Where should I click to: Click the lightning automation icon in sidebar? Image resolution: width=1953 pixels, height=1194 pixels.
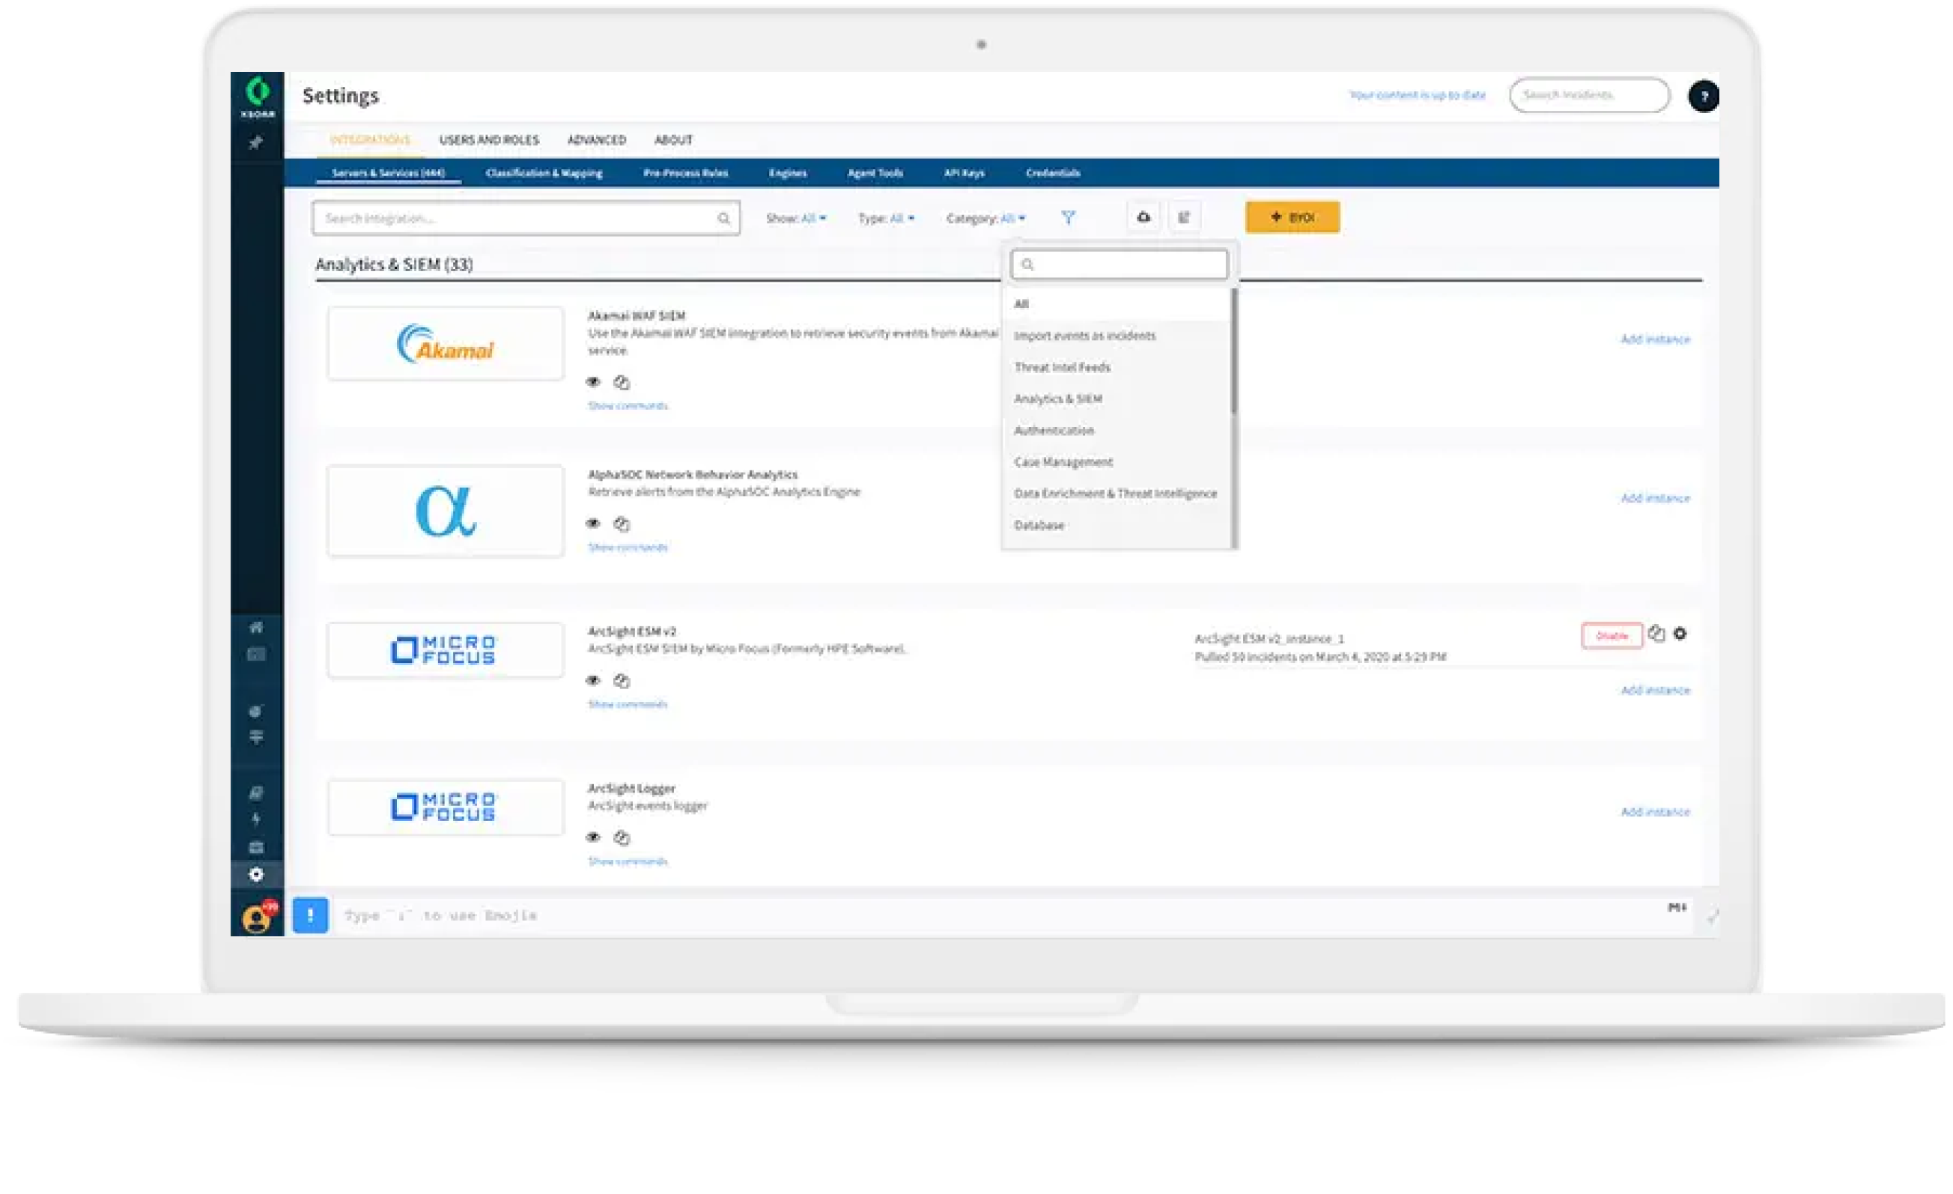pos(255,819)
